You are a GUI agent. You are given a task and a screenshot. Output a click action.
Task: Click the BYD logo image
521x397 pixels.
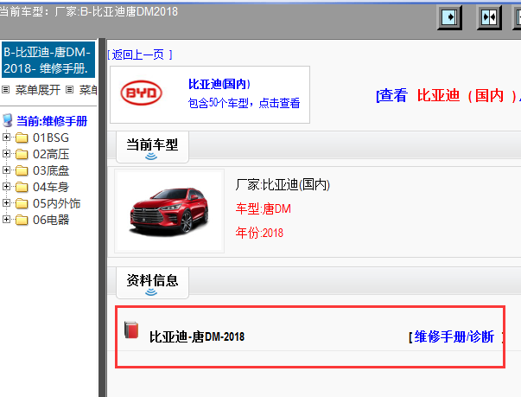[141, 93]
